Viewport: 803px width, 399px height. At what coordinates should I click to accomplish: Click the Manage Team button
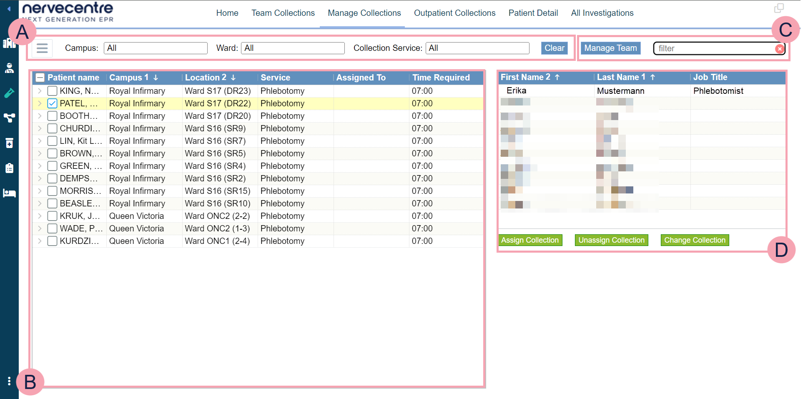click(x=610, y=48)
